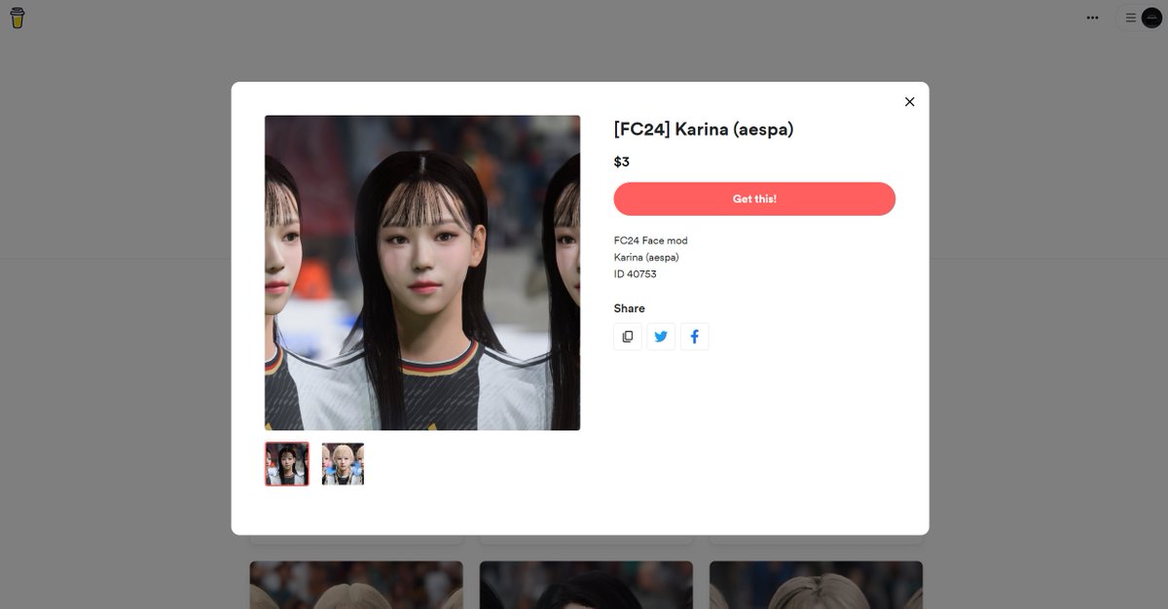Click the $3 price text
The image size is (1168, 609).
[622, 161]
